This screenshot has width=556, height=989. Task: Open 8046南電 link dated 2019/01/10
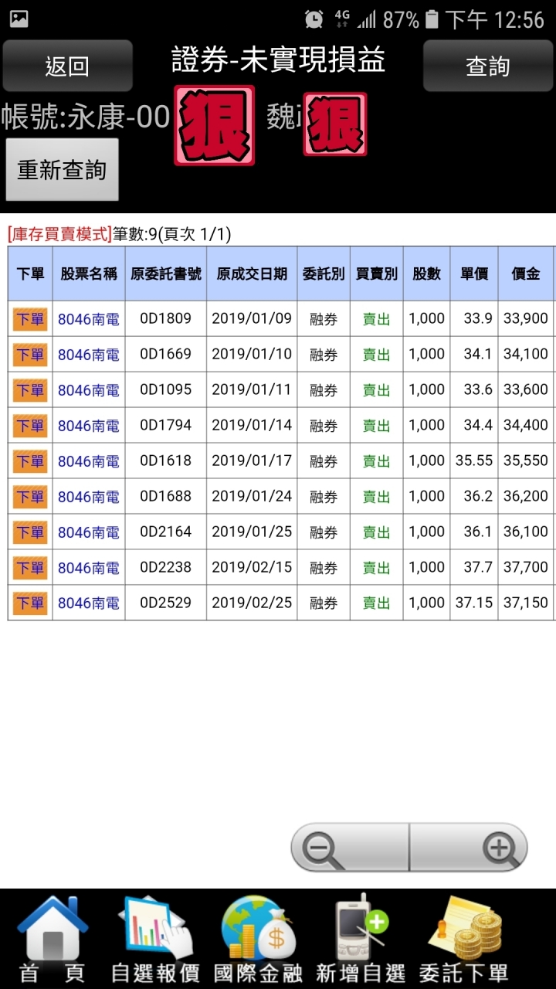click(89, 355)
